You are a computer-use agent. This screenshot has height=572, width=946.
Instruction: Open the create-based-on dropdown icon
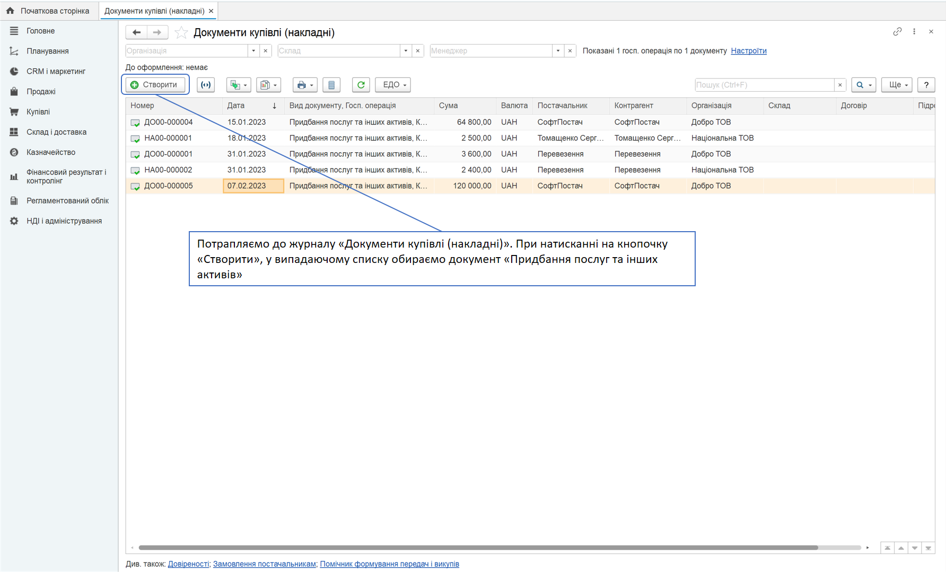point(239,85)
